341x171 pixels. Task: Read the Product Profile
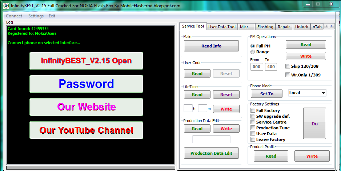[x=271, y=156]
